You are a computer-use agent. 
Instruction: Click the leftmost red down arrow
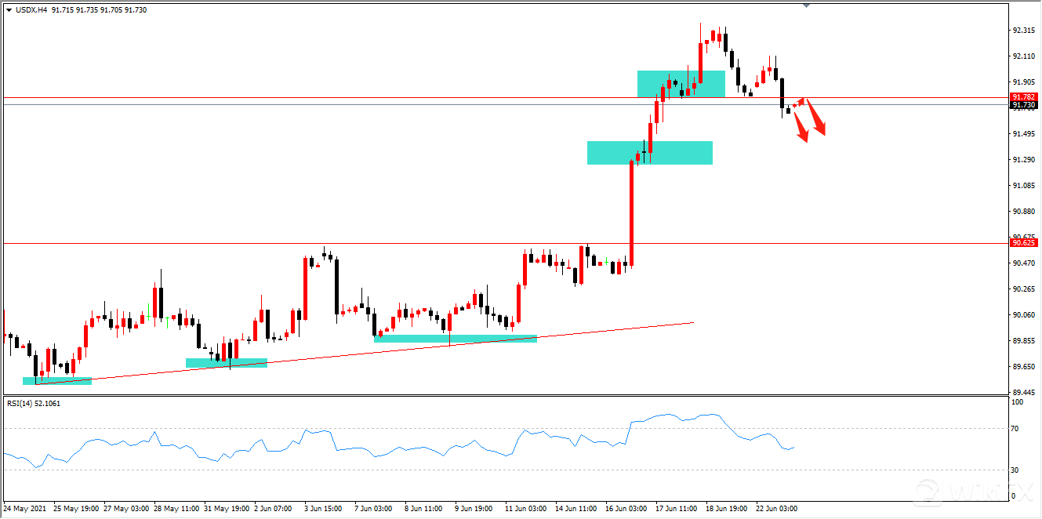801,127
